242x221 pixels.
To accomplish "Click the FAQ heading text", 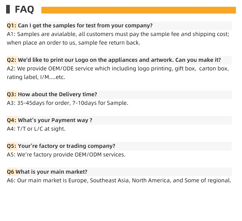I will tap(25, 10).
